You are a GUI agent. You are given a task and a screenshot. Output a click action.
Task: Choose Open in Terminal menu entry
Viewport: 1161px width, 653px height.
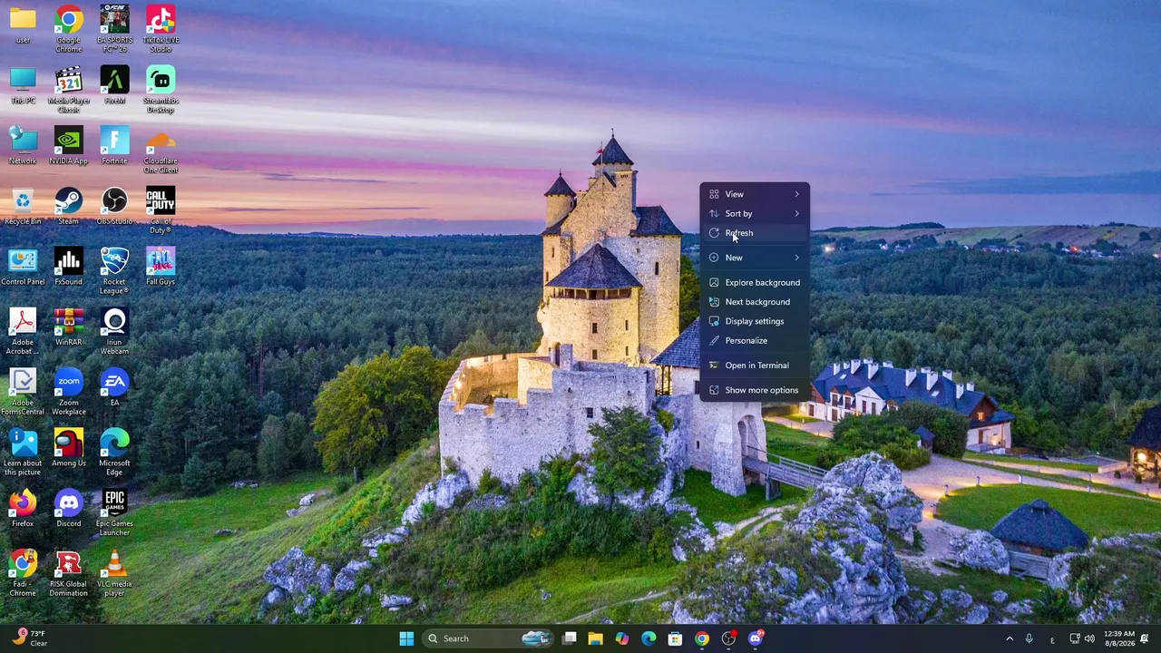(755, 365)
